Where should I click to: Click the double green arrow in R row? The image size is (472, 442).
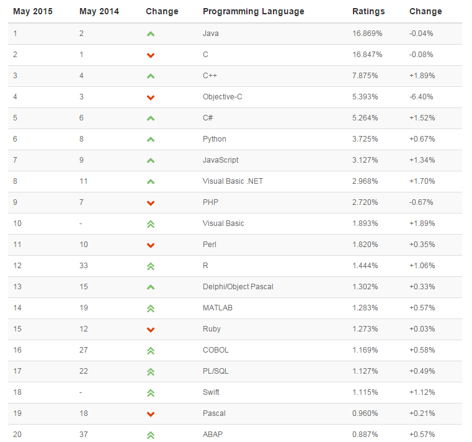[x=150, y=266]
